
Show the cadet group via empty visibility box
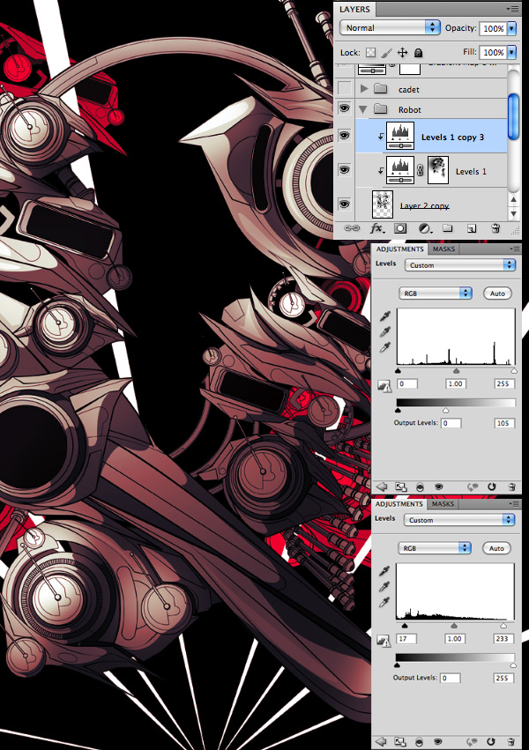tap(344, 88)
